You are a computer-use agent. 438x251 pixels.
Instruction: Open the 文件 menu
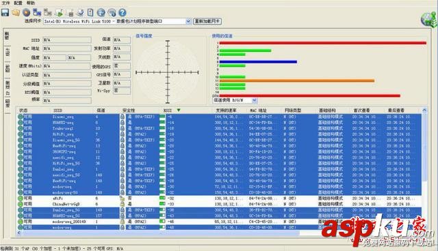tap(6, 3)
